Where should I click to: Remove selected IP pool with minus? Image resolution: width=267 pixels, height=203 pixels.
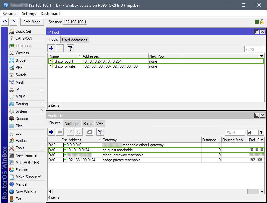60,48
